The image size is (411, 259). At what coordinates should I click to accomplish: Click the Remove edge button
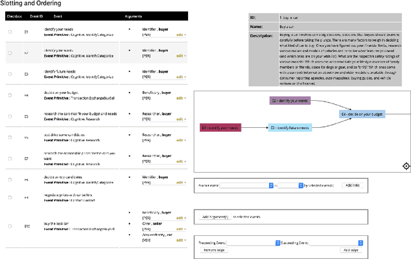pyautogui.click(x=214, y=250)
